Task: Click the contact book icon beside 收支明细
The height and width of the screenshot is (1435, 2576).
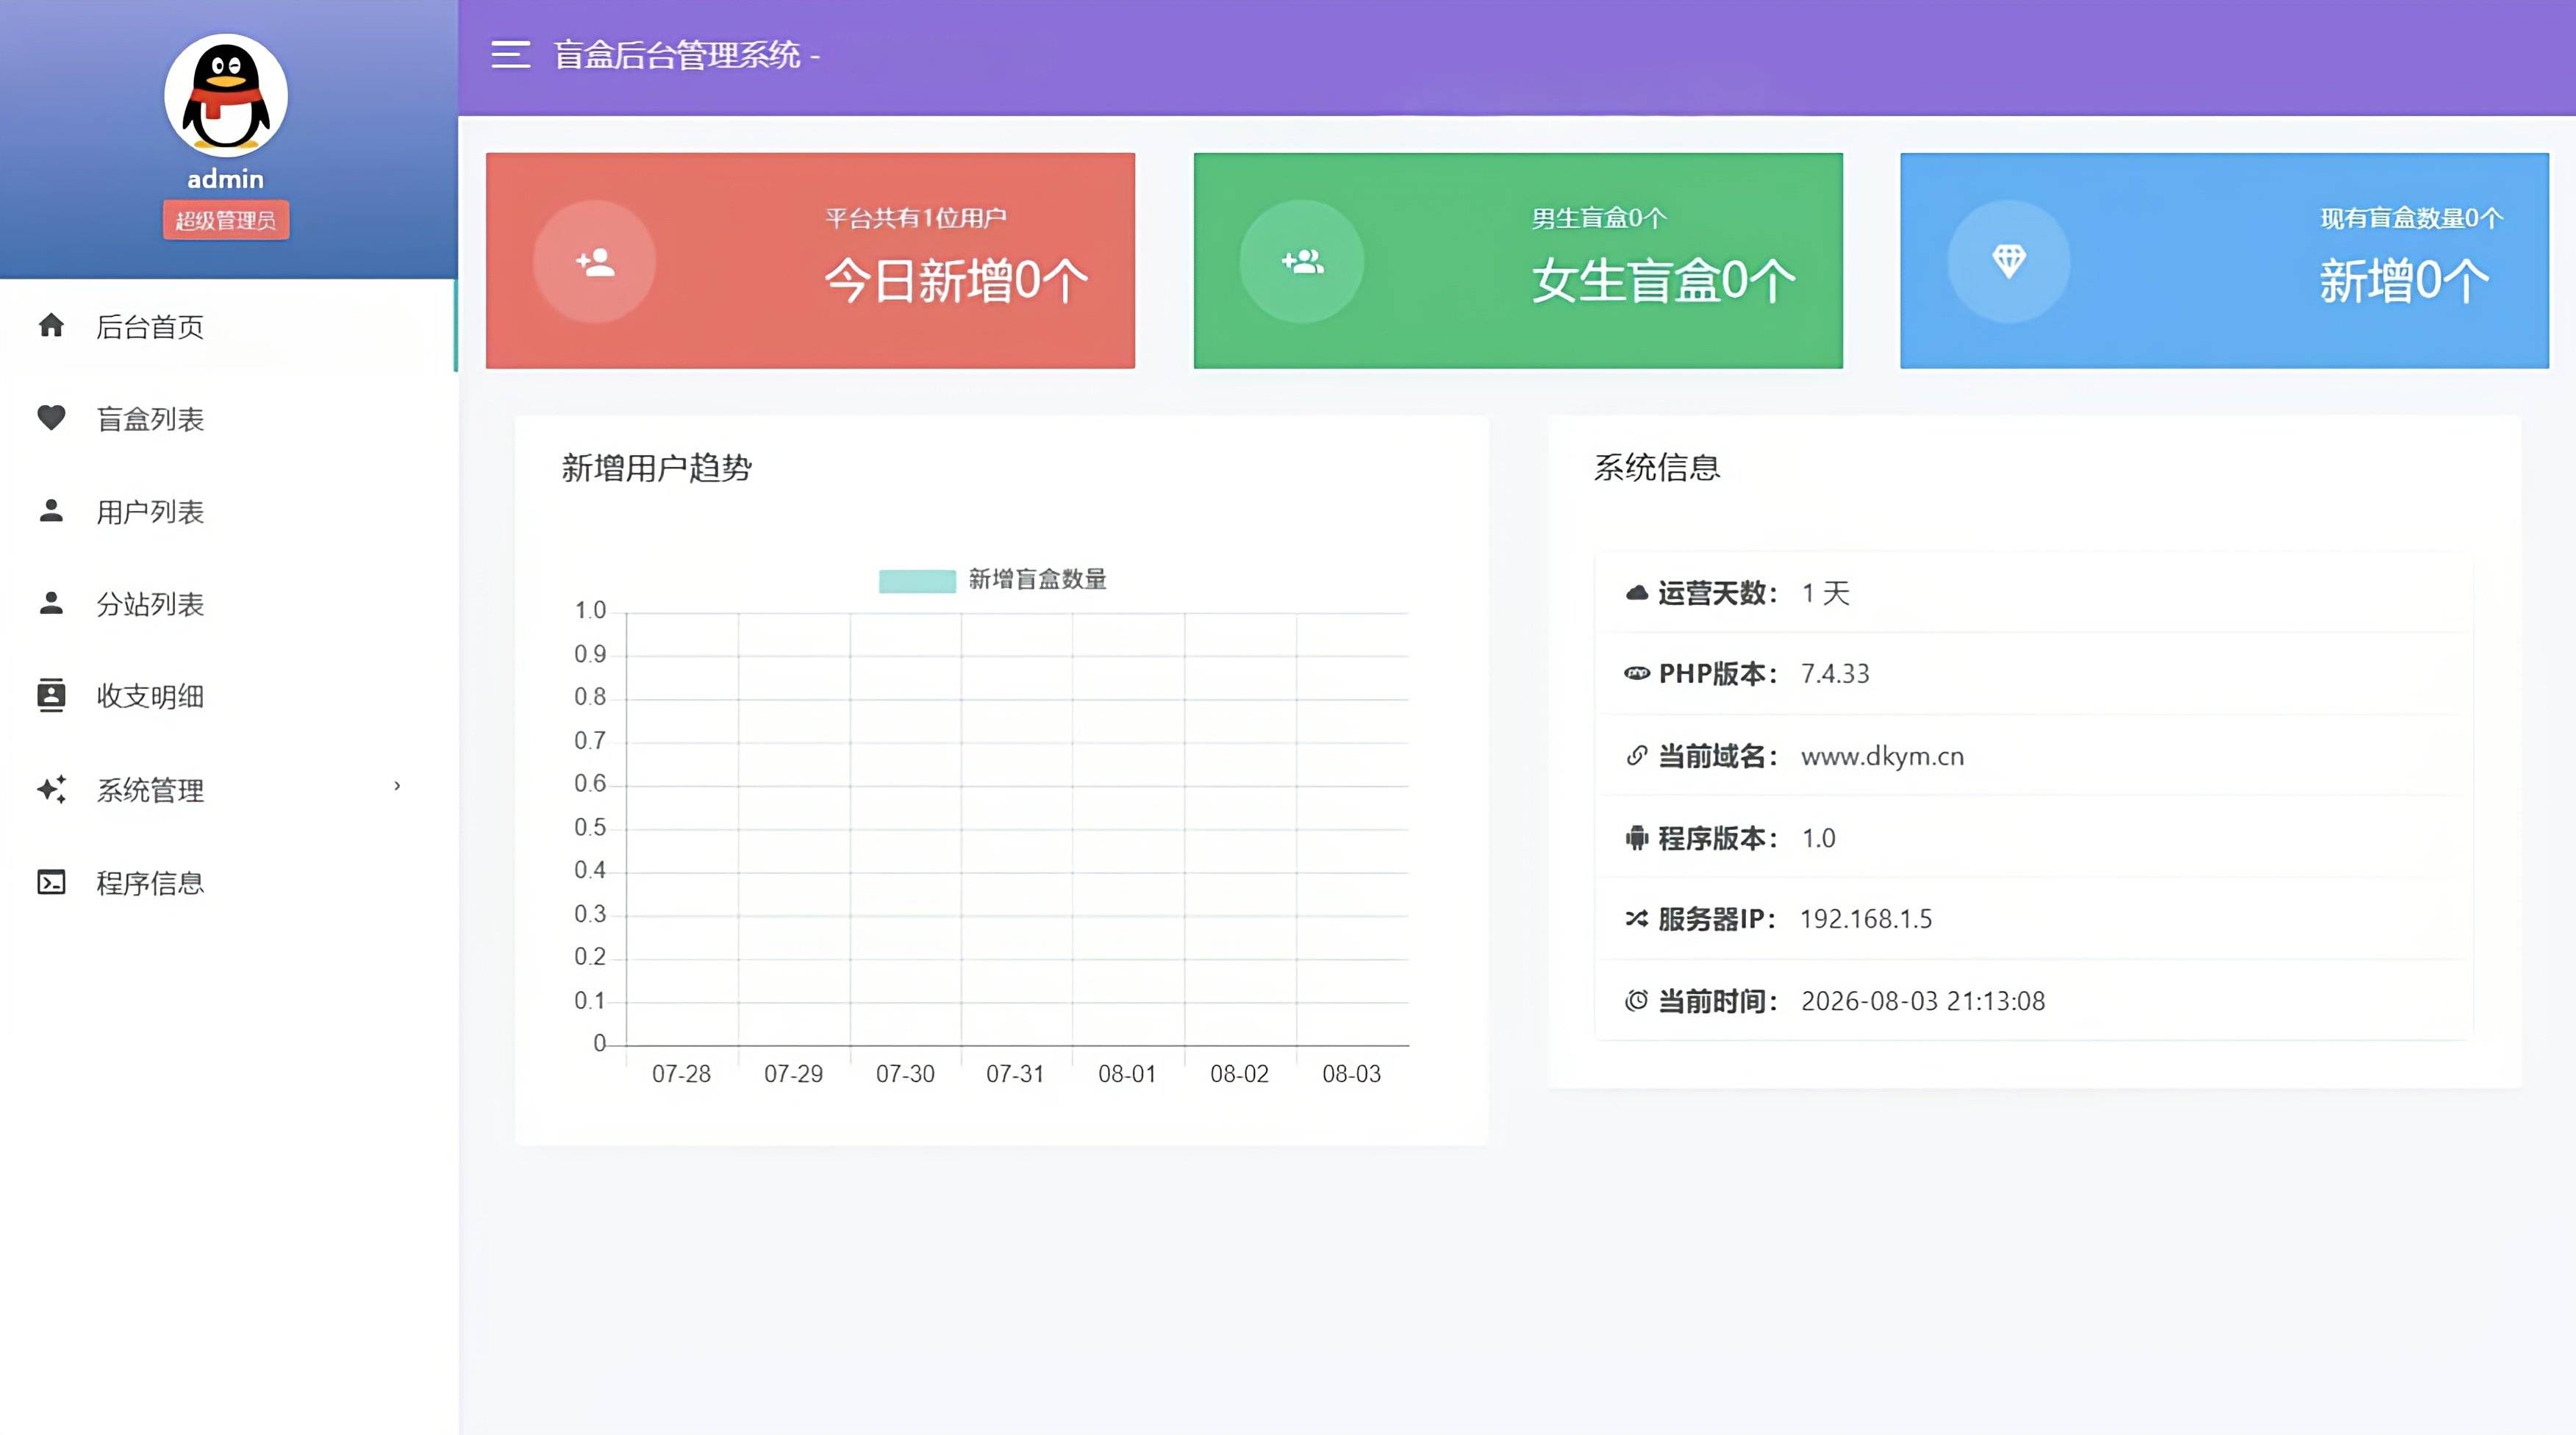Action: coord(51,695)
